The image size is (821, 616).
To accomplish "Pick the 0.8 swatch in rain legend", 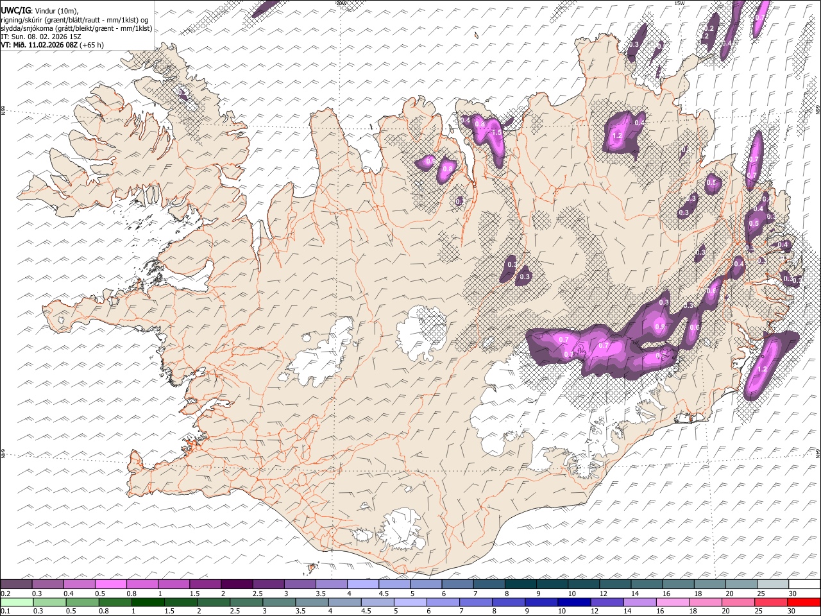I will tap(115, 602).
